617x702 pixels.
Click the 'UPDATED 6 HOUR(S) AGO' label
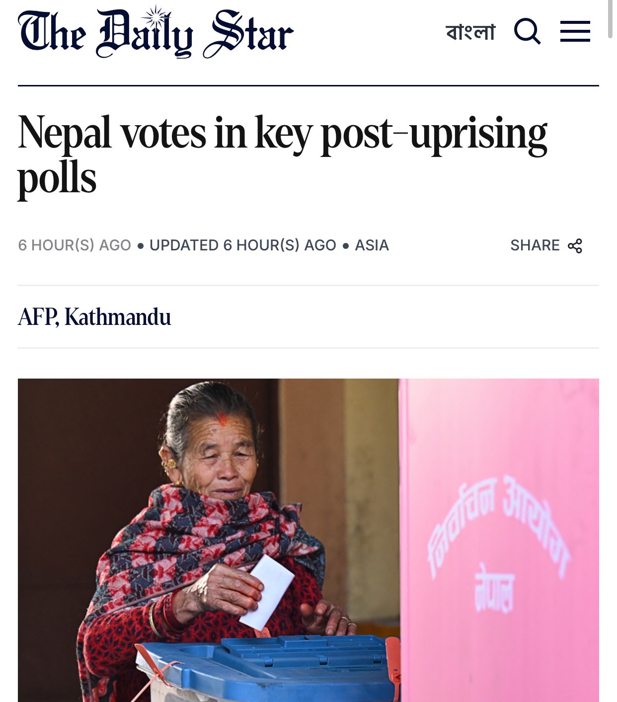pos(242,245)
